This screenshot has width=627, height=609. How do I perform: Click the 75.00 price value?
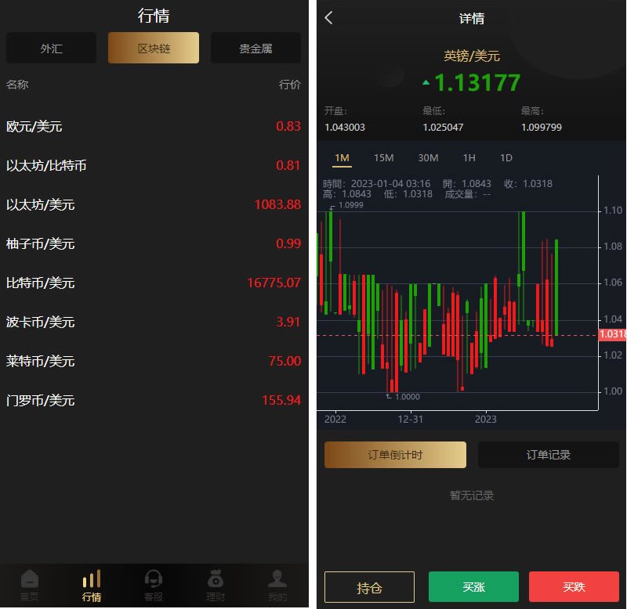[x=285, y=361]
